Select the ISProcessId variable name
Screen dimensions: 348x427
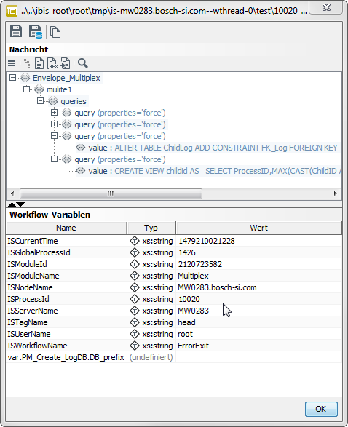tap(28, 299)
